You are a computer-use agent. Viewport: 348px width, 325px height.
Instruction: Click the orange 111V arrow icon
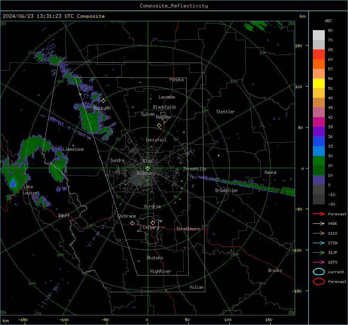(319, 233)
